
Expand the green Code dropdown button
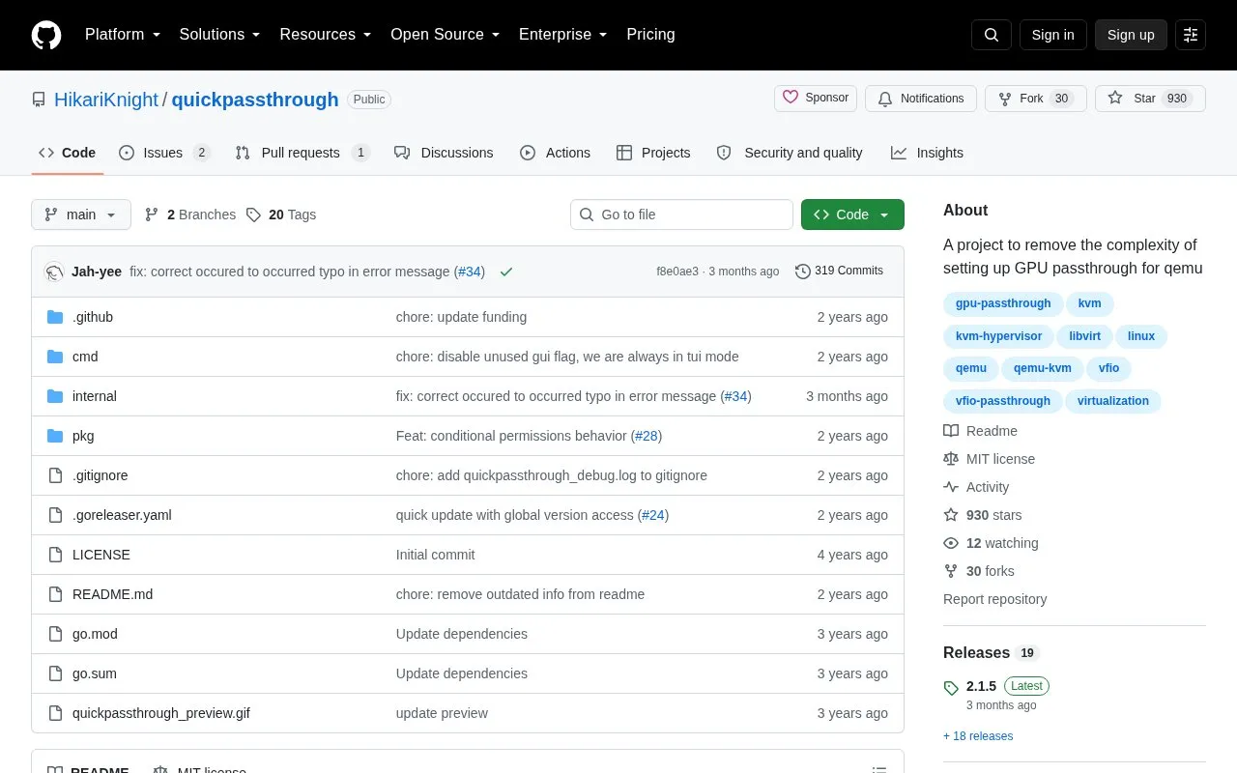852,215
